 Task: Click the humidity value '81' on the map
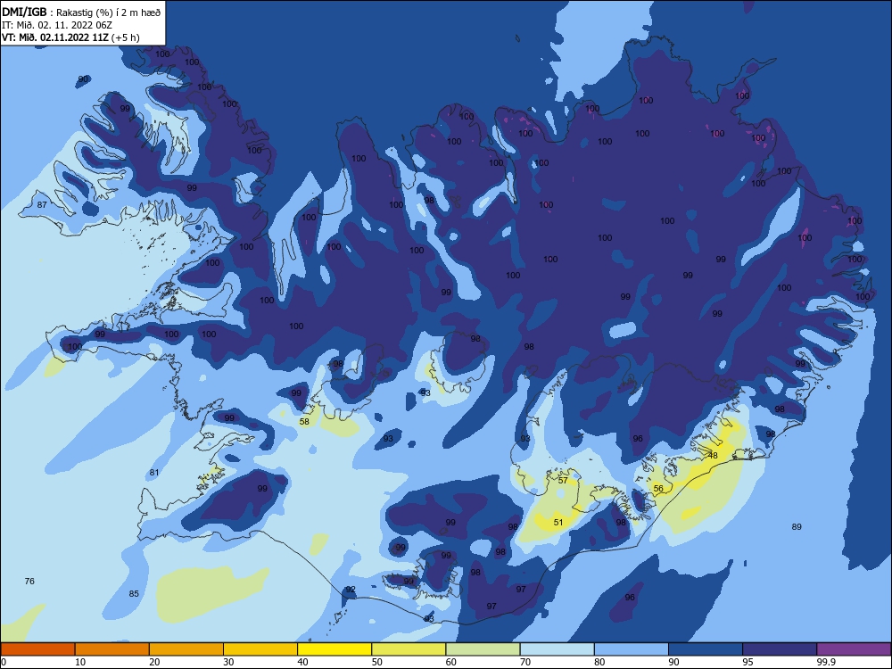[x=154, y=472]
